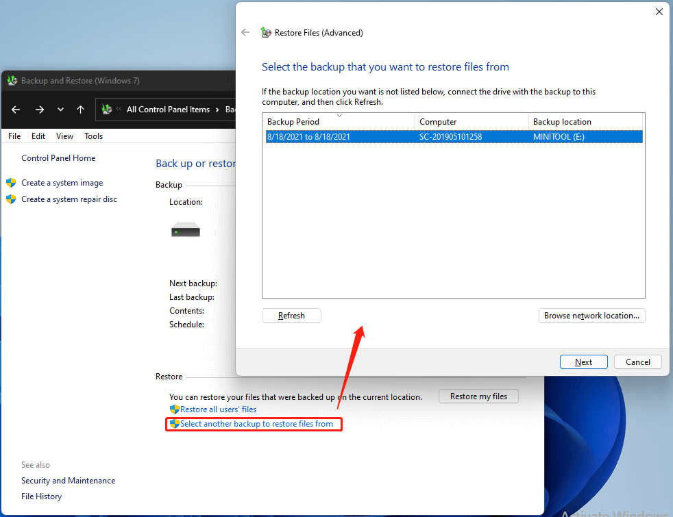Open recent locations chevron in navigation bar

[x=60, y=110]
